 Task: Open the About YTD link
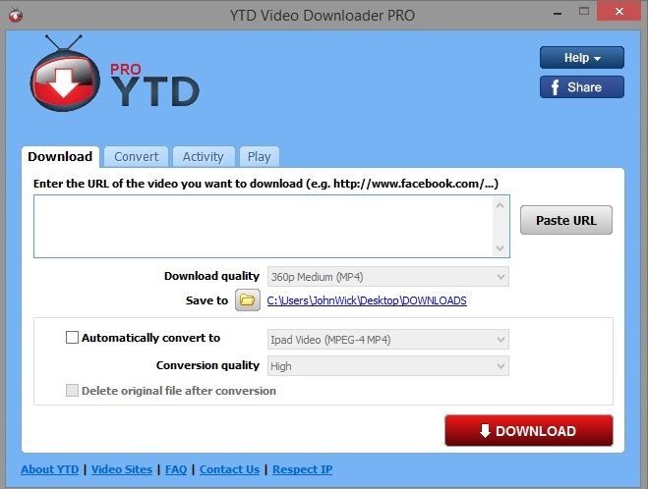pyautogui.click(x=49, y=469)
